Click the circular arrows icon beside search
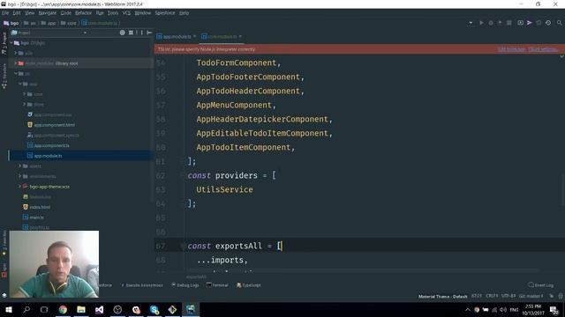 coord(548,23)
